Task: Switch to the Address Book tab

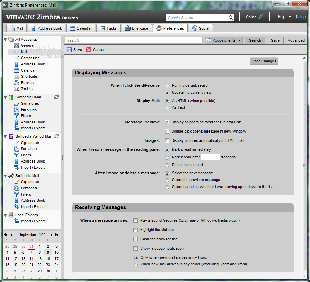Action: tap(46, 28)
